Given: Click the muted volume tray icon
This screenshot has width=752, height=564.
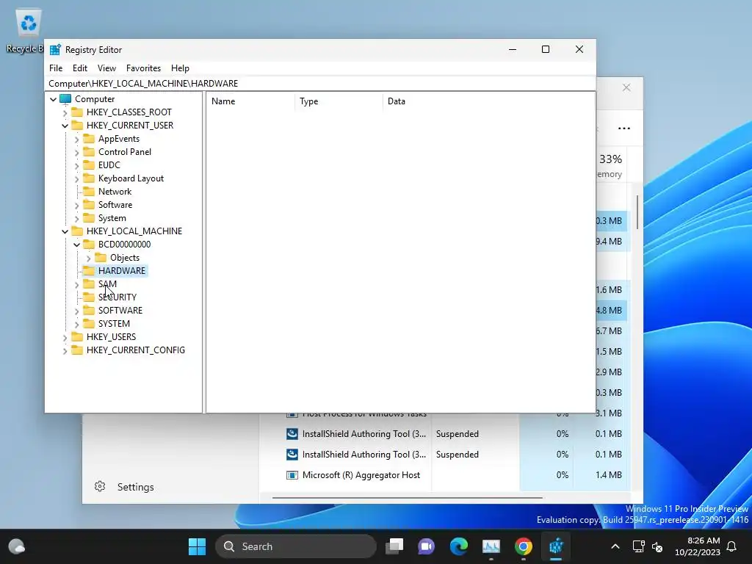Looking at the screenshot, I should tap(657, 546).
